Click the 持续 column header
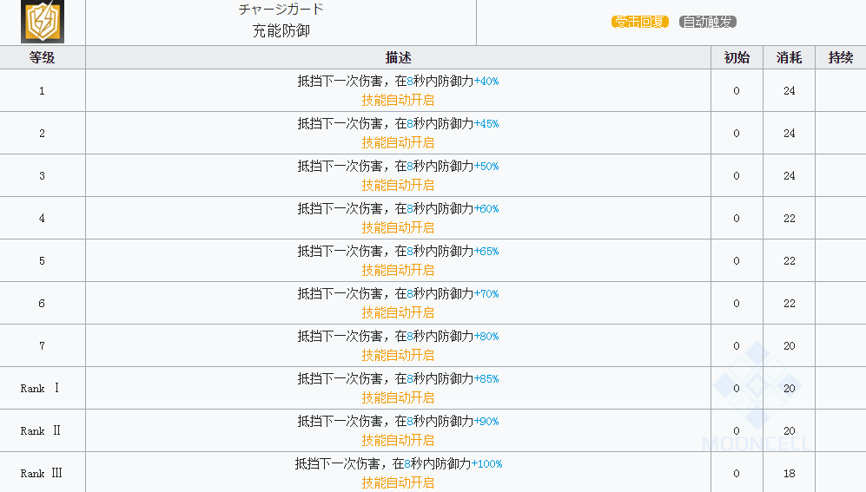866x492 pixels. (840, 57)
